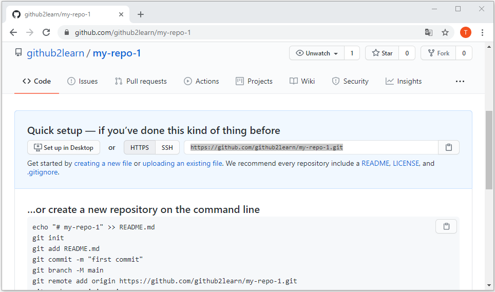Star the repository
This screenshot has height=292, width=495.
(x=382, y=53)
